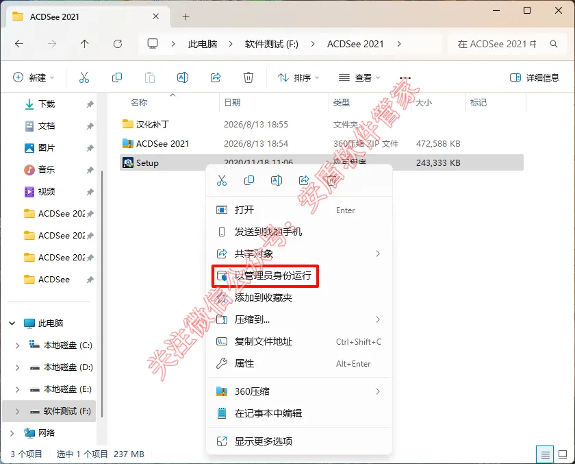Screen dimensions: 575x464
Task: Open the 360压缩 submenu
Action: click(x=299, y=391)
